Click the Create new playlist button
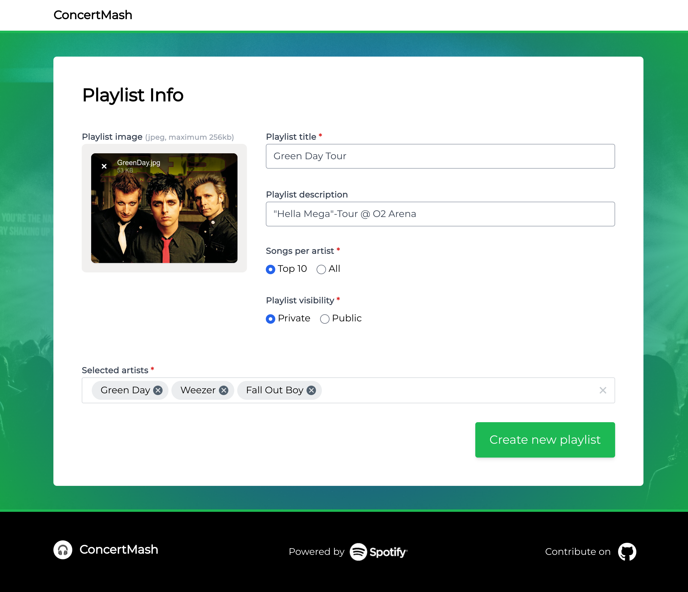Screen dimensions: 688x592 (545, 440)
